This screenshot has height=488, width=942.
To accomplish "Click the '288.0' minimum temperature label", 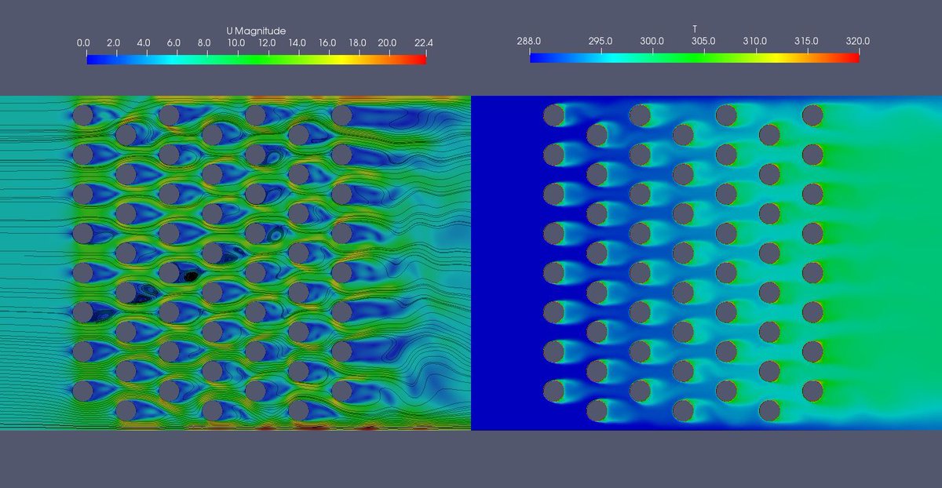I will pos(528,42).
